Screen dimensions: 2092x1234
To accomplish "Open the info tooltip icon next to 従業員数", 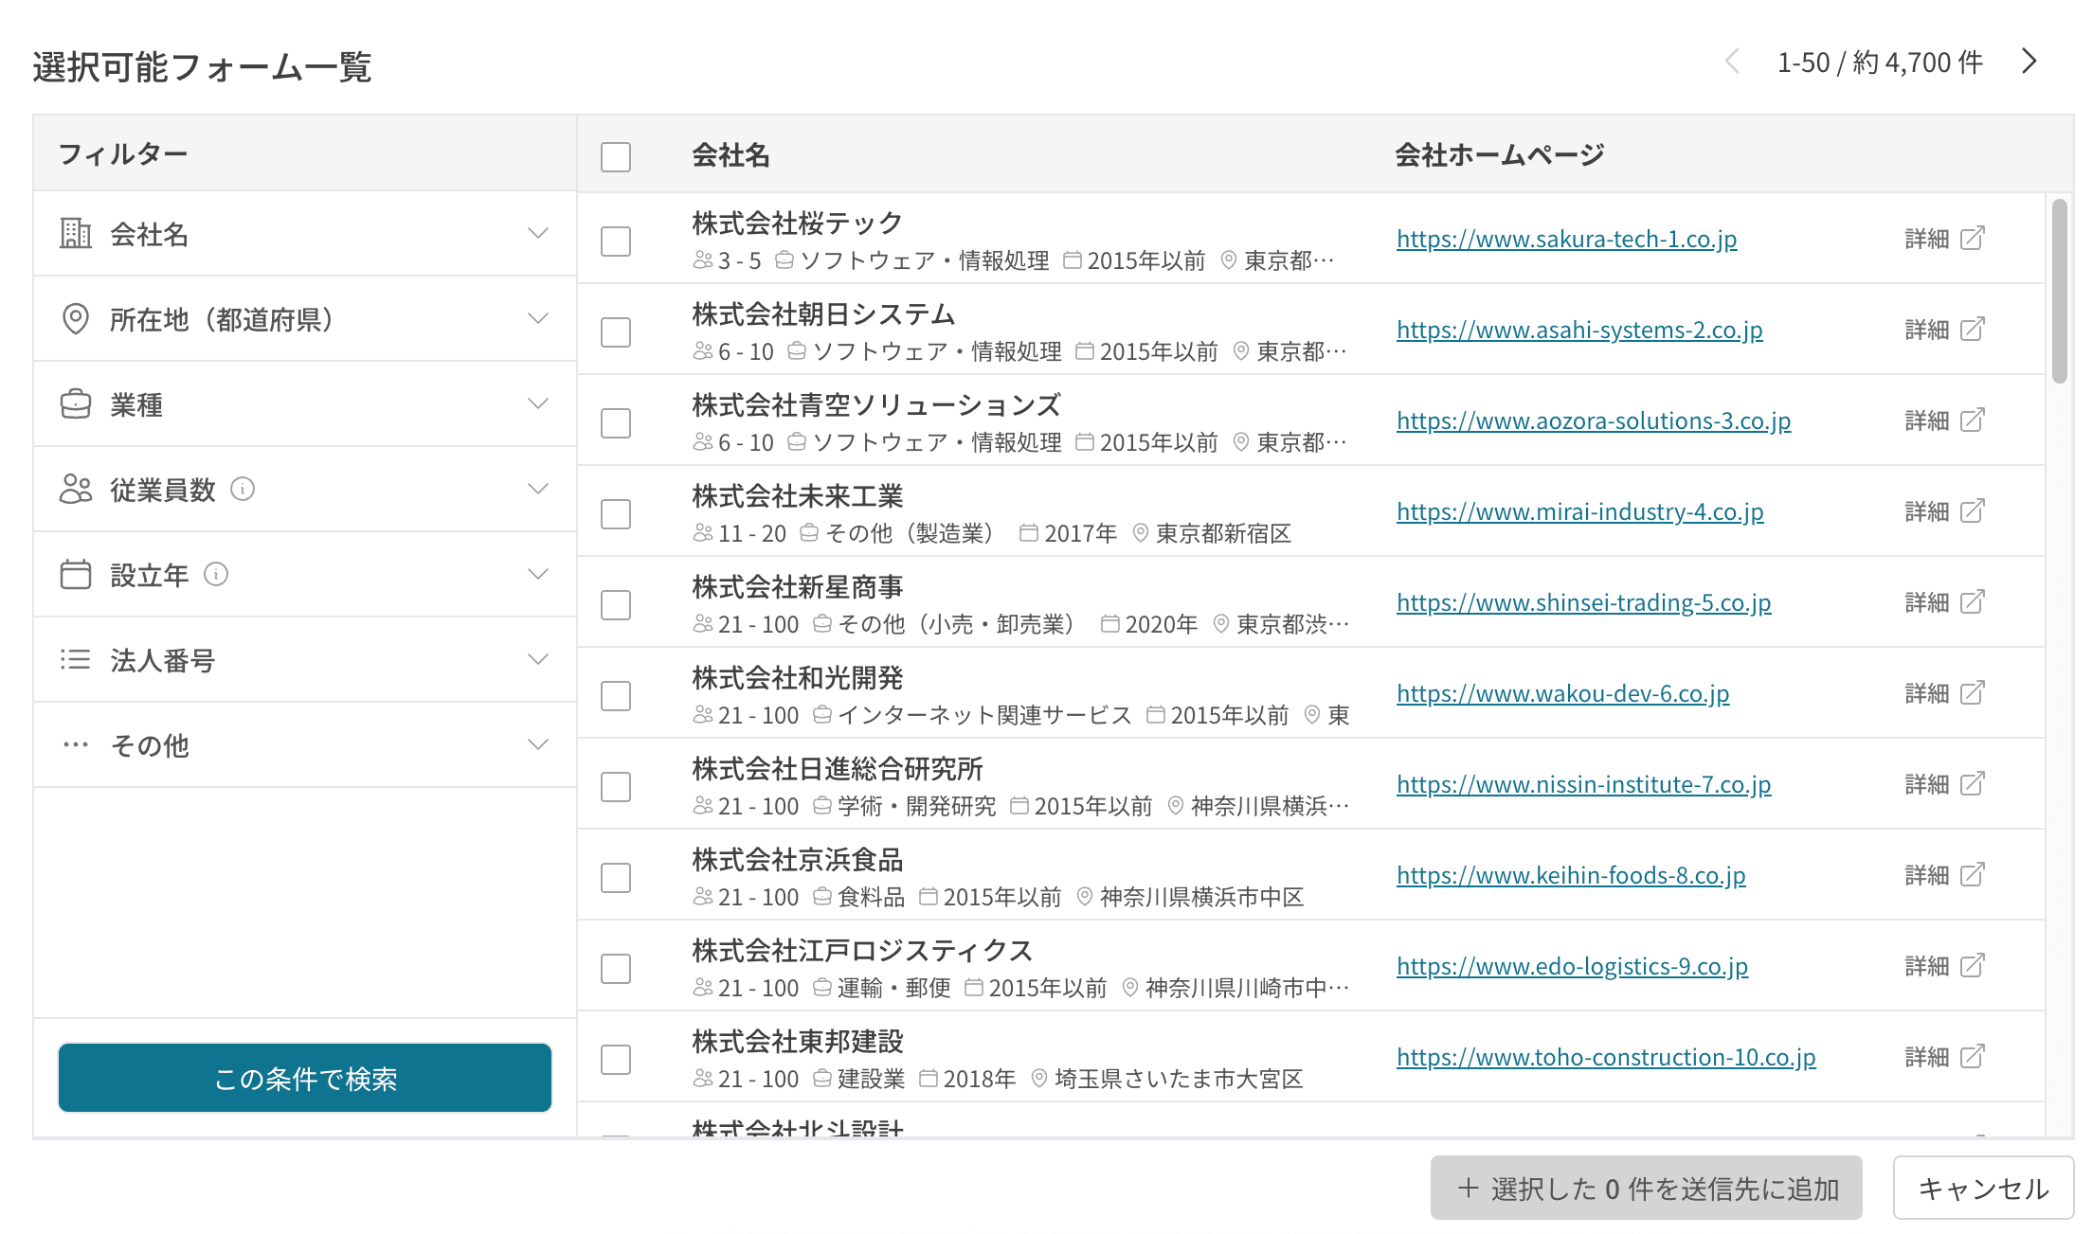I will click(245, 491).
